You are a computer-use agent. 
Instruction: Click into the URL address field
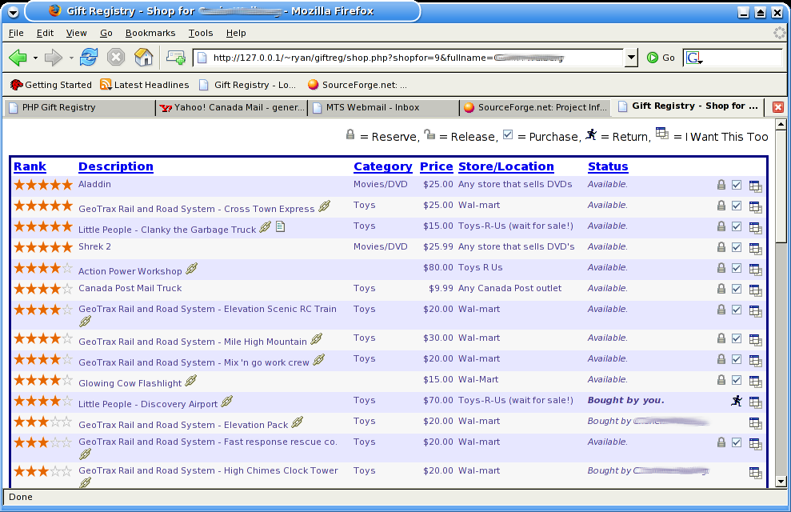tap(409, 58)
